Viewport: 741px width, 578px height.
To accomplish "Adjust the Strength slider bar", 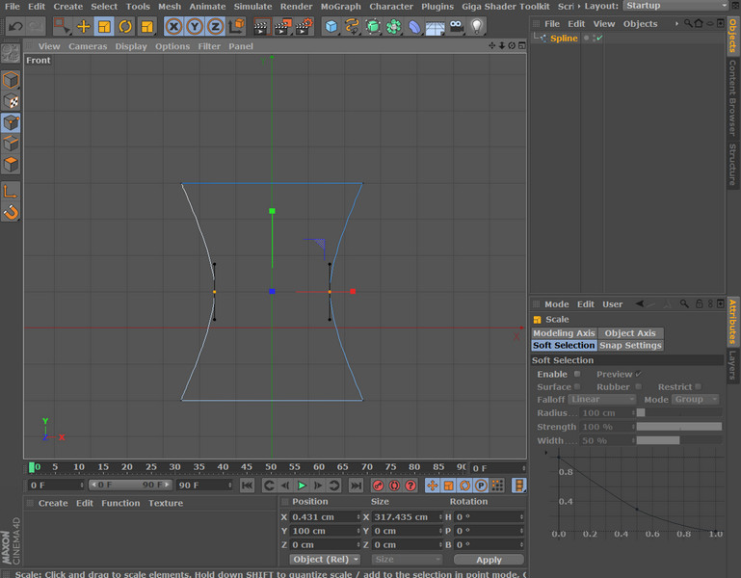I will (678, 426).
